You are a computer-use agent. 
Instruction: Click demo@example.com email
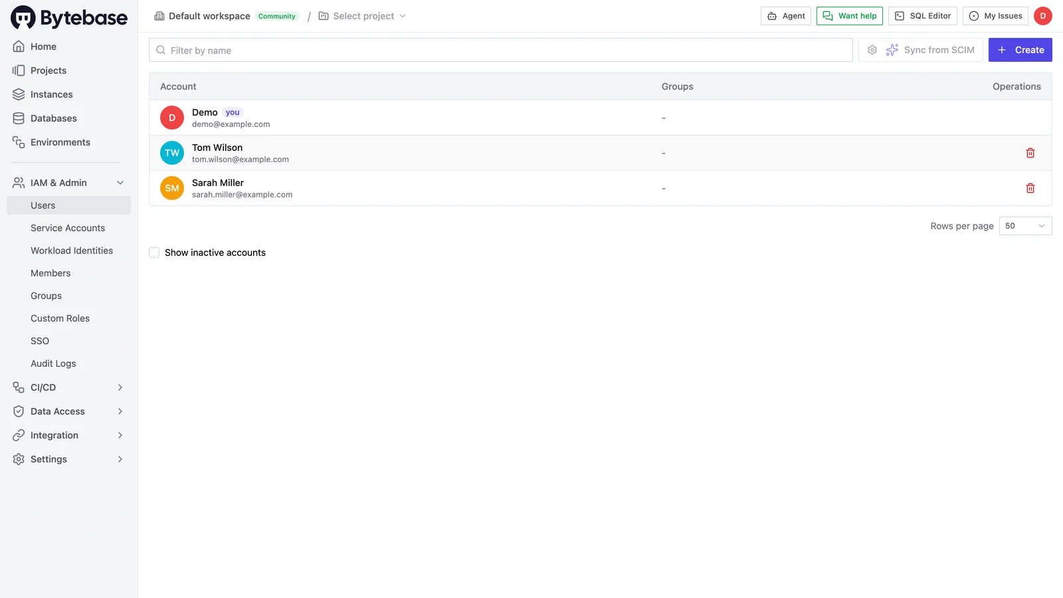[231, 124]
